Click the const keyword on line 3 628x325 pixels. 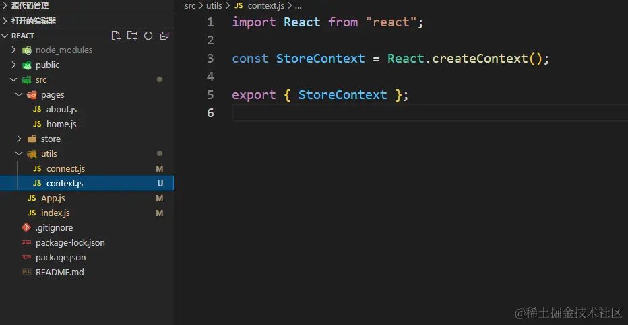(x=250, y=59)
